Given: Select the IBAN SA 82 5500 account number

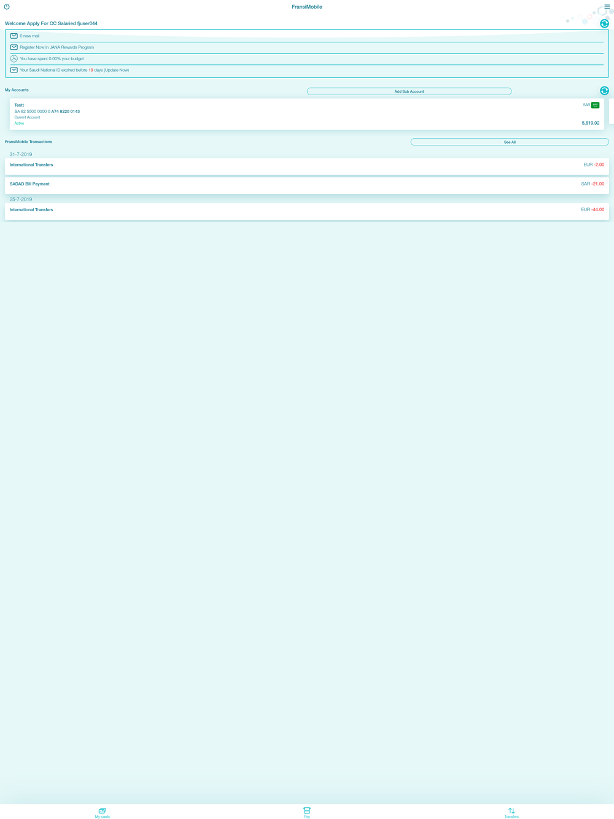Looking at the screenshot, I should tap(47, 112).
